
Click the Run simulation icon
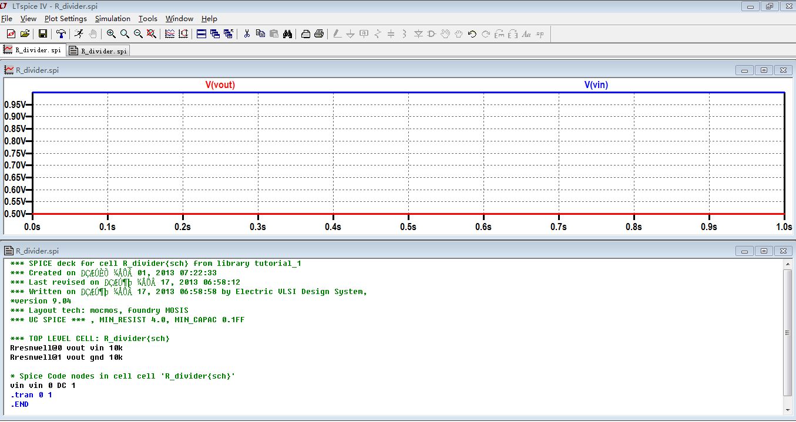pos(79,34)
